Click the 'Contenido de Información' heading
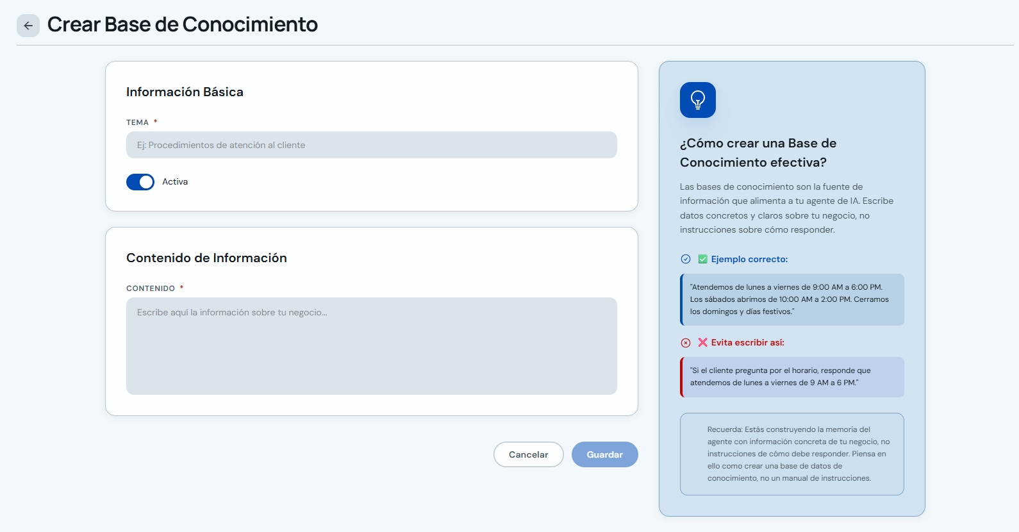1019x532 pixels. click(x=206, y=258)
